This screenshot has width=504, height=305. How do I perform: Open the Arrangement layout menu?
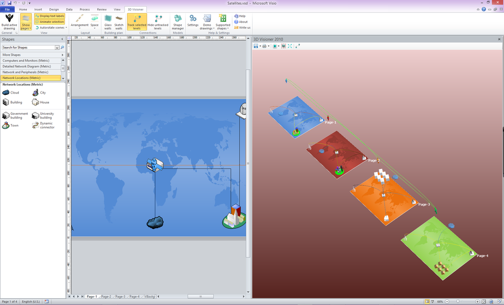click(80, 22)
